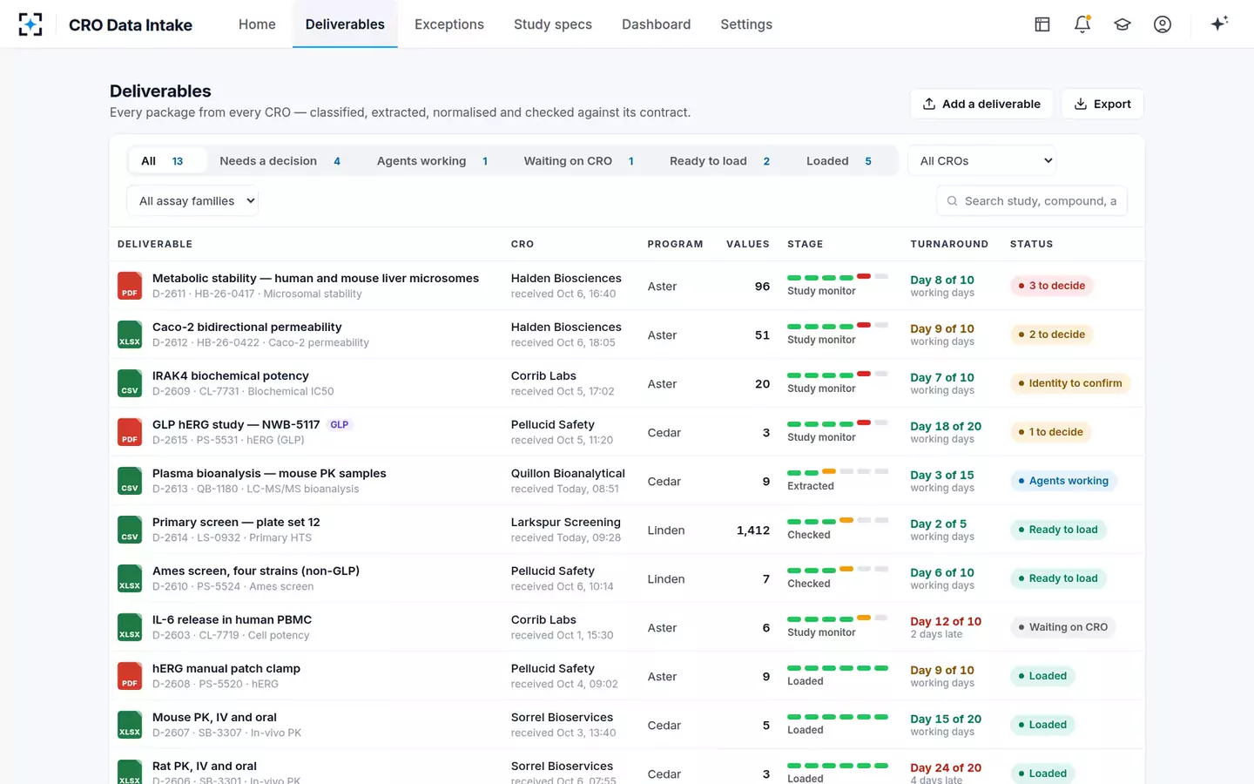This screenshot has height=784, width=1254.
Task: Open the notifications bell
Action: point(1082,24)
